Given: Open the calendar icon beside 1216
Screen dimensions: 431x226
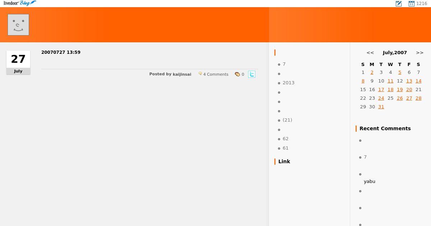Looking at the screenshot, I should 412,4.
